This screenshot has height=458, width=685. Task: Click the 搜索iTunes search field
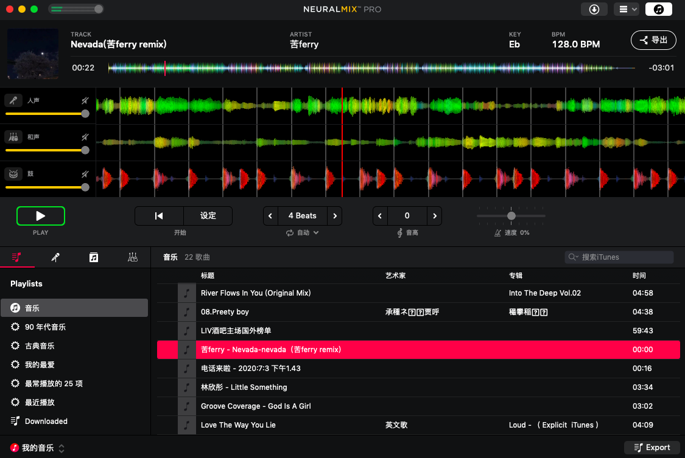(x=619, y=257)
